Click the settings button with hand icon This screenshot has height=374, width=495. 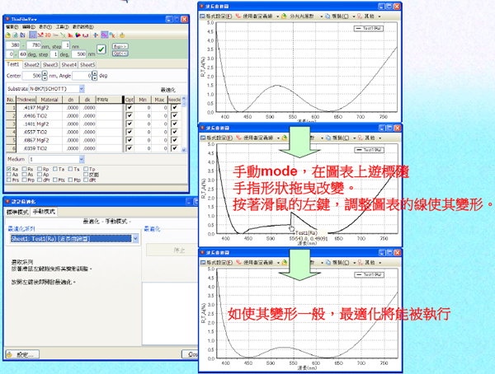22,354
